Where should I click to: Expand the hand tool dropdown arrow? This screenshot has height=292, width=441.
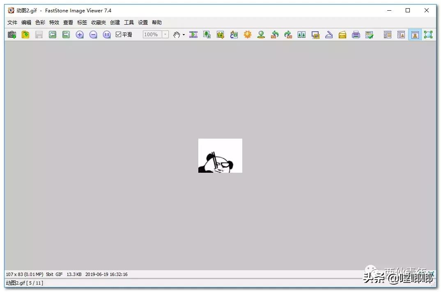click(x=184, y=35)
